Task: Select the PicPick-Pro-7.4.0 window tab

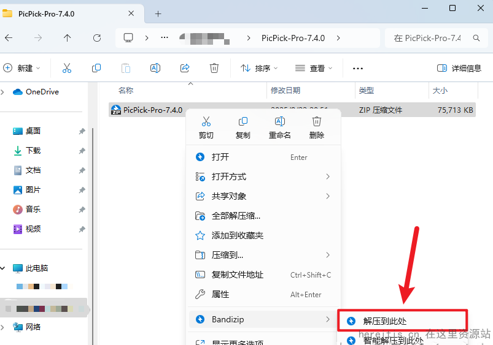Action: (72, 13)
